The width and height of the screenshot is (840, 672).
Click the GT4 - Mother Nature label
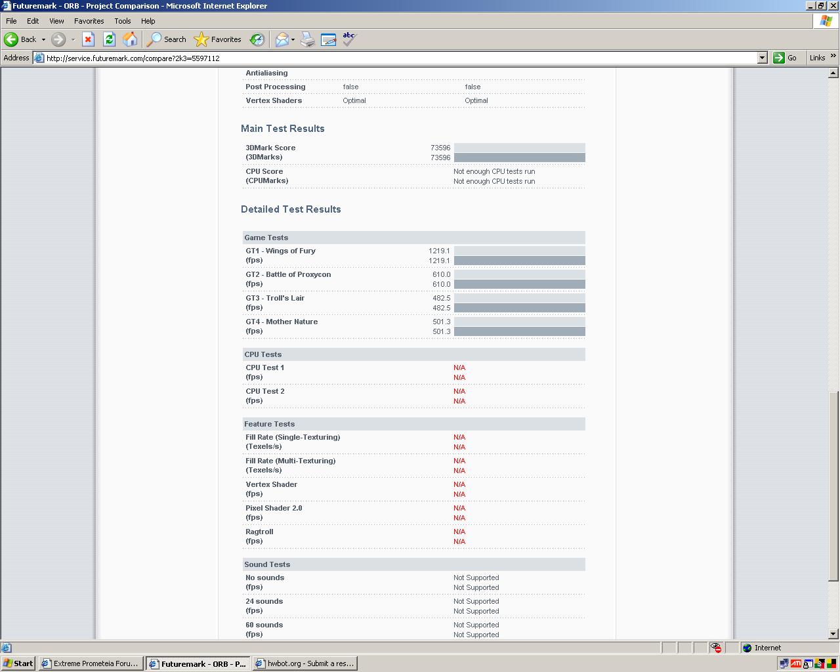(282, 322)
